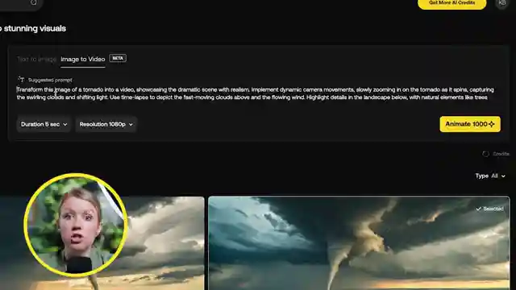Click the Animate 1000 button
Viewport: 516px width, 290px height.
pyautogui.click(x=470, y=124)
